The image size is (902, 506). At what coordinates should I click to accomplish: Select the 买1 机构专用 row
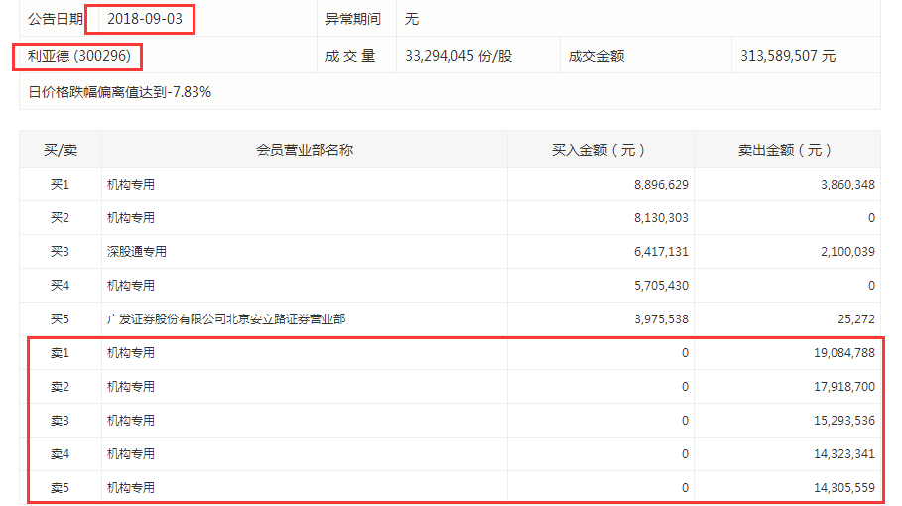[450, 184]
